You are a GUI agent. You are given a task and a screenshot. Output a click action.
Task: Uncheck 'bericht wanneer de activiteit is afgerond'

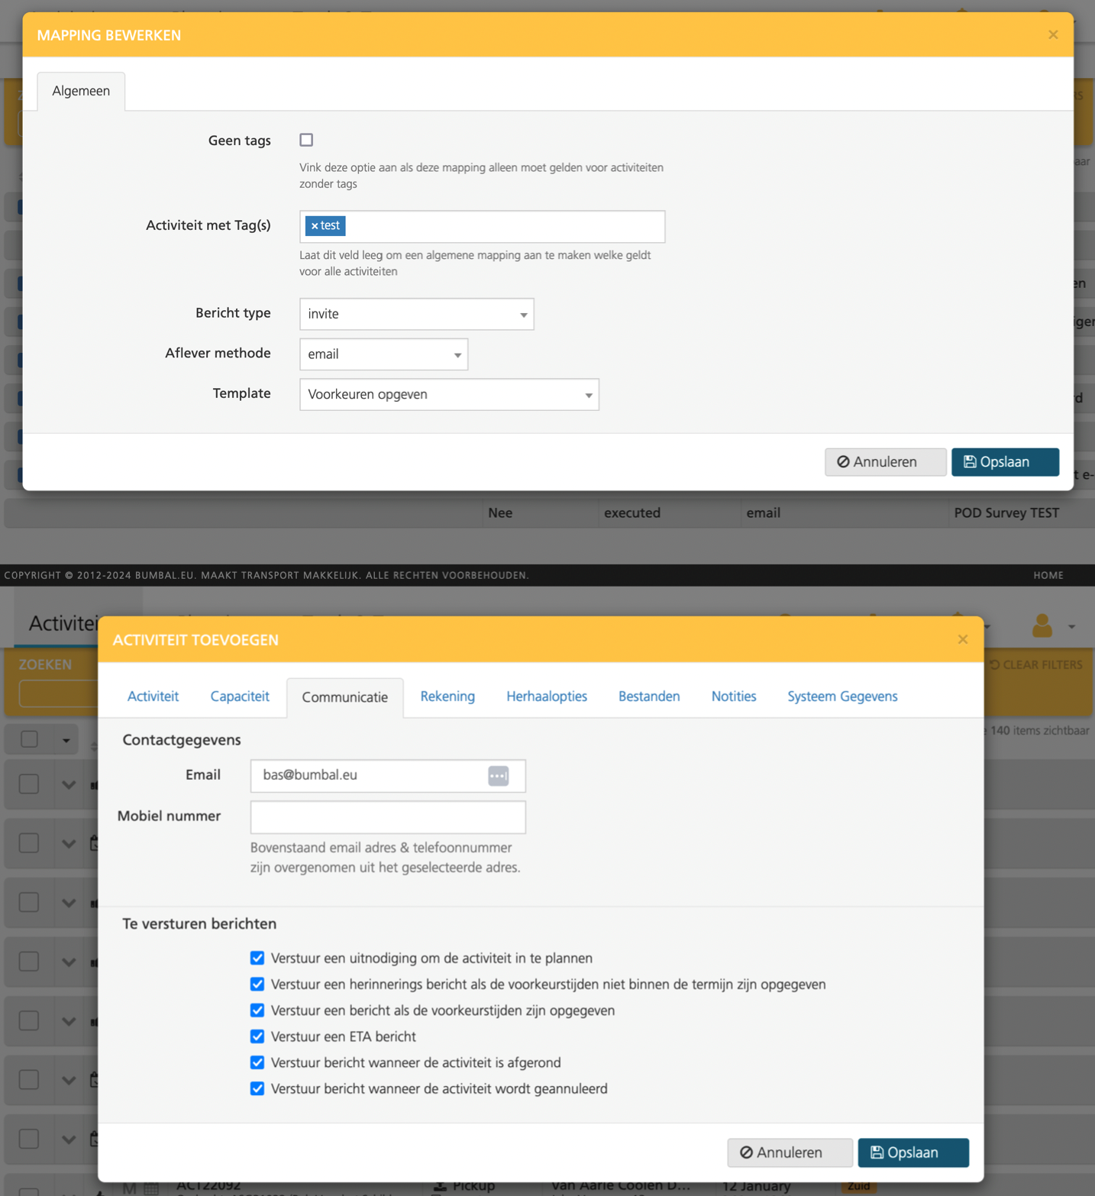pos(257,1062)
